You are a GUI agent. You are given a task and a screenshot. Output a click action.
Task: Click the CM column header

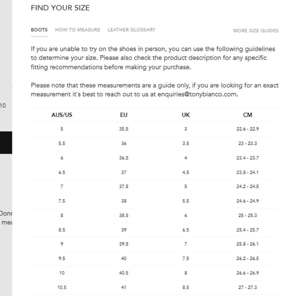coord(247,115)
